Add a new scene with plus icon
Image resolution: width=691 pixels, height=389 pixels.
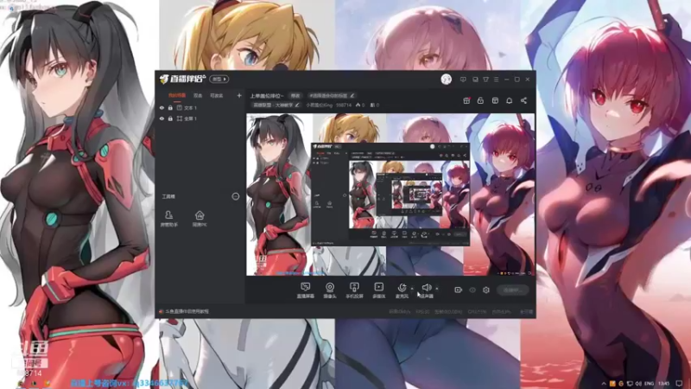pyautogui.click(x=239, y=95)
